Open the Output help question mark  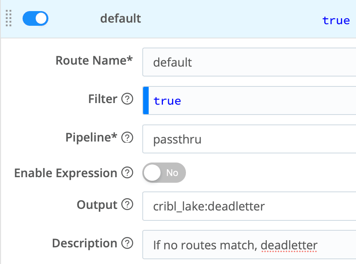click(127, 205)
